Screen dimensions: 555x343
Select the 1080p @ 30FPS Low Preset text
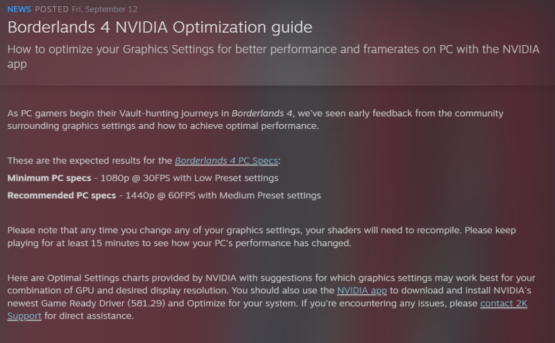click(x=189, y=178)
